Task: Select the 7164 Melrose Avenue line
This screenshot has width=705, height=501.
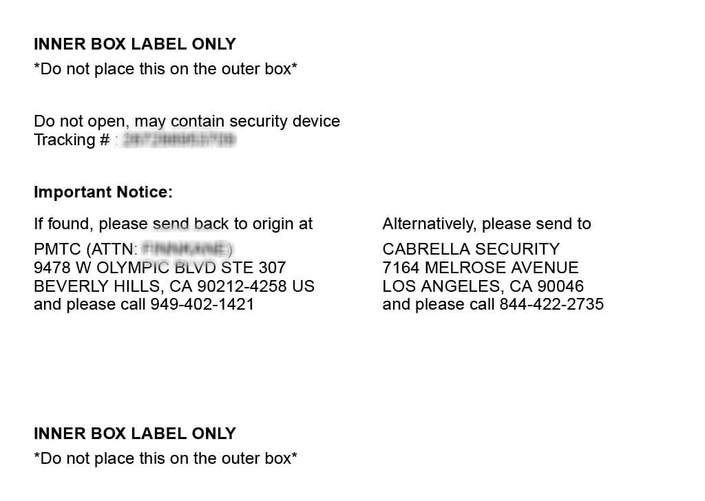Action: click(481, 267)
